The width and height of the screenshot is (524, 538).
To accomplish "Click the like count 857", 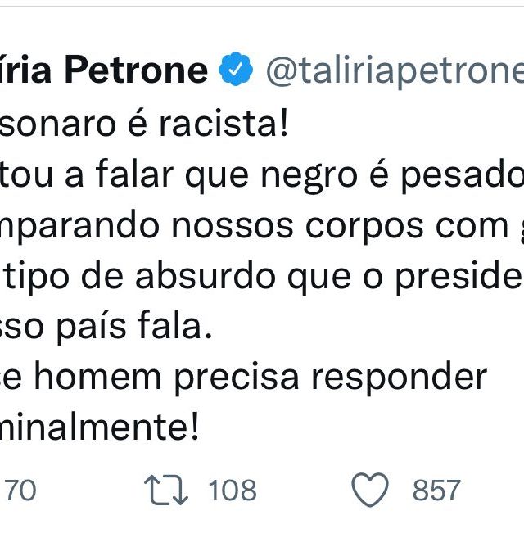I will [436, 491].
